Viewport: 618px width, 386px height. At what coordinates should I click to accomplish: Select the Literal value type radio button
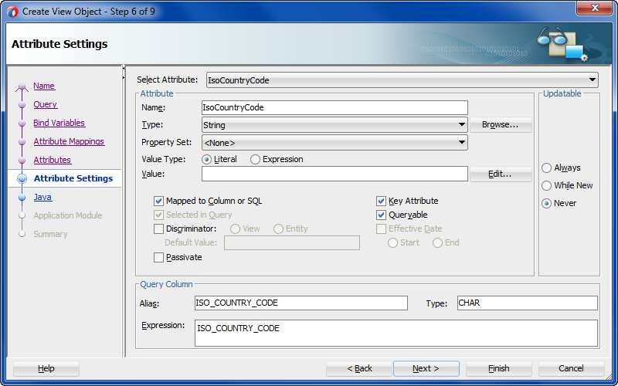point(206,160)
